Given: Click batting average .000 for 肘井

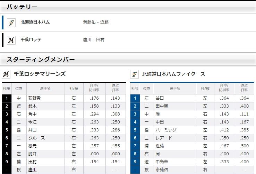Looking at the screenshot, I should pos(94,154).
